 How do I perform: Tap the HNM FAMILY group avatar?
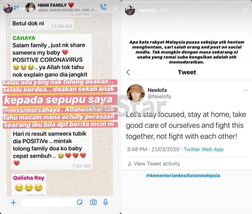(x=30, y=8)
